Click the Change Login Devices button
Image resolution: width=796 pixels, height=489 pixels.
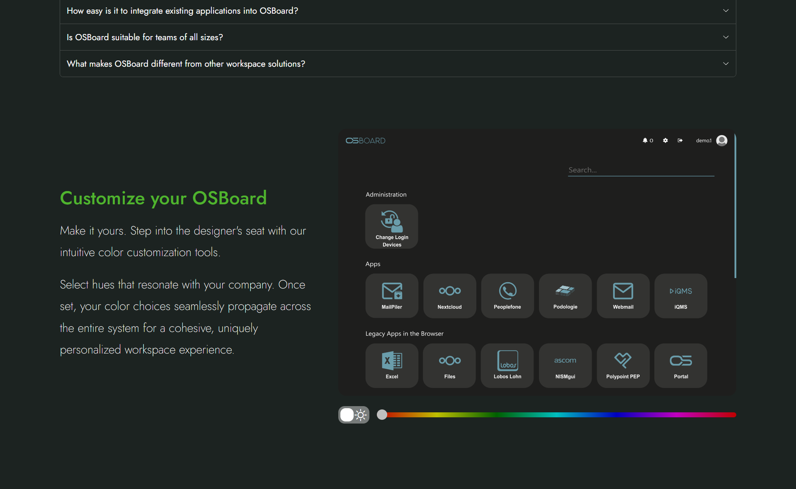[x=391, y=226]
